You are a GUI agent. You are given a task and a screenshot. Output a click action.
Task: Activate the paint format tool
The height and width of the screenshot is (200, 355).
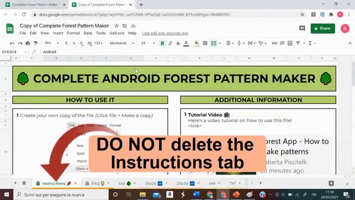coord(35,43)
